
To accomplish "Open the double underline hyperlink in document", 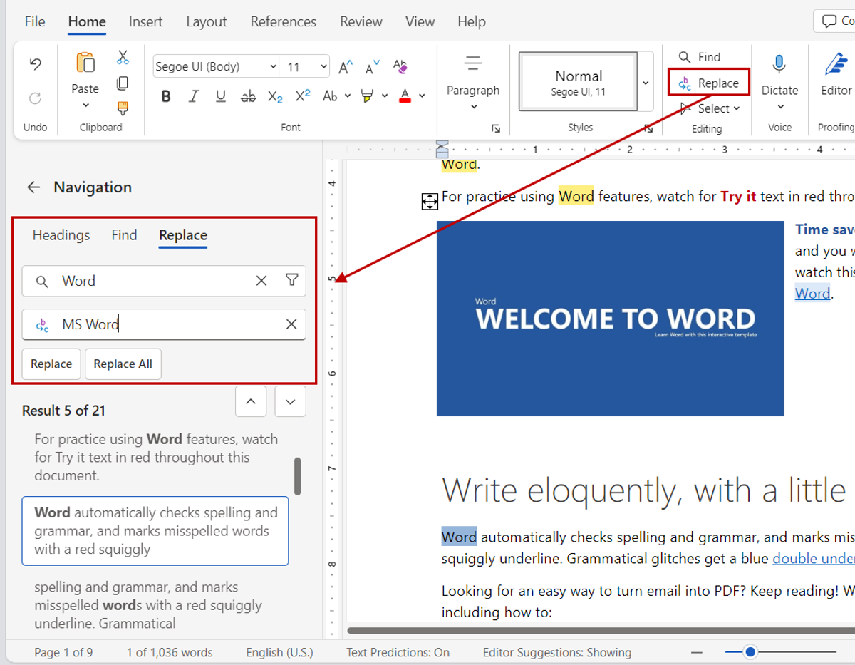I will 813,558.
